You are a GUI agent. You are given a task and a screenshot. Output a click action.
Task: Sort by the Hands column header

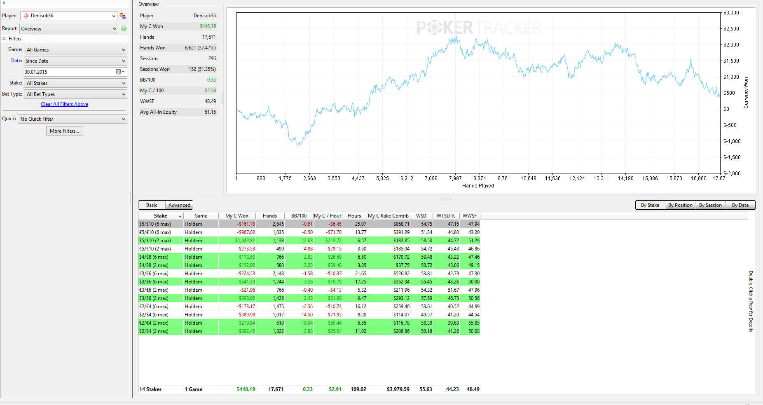pyautogui.click(x=270, y=216)
